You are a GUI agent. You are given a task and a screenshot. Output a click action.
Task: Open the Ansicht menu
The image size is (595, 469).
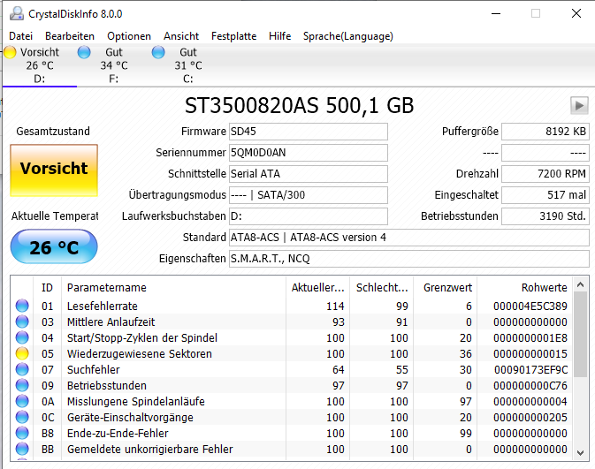[x=181, y=36]
